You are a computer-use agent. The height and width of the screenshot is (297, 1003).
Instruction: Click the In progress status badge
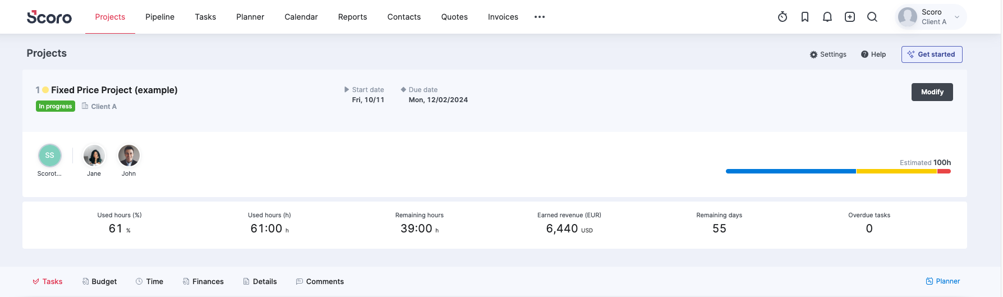tap(56, 106)
